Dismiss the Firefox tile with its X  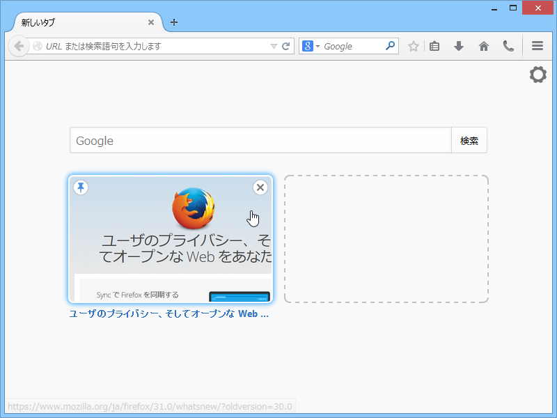[260, 187]
